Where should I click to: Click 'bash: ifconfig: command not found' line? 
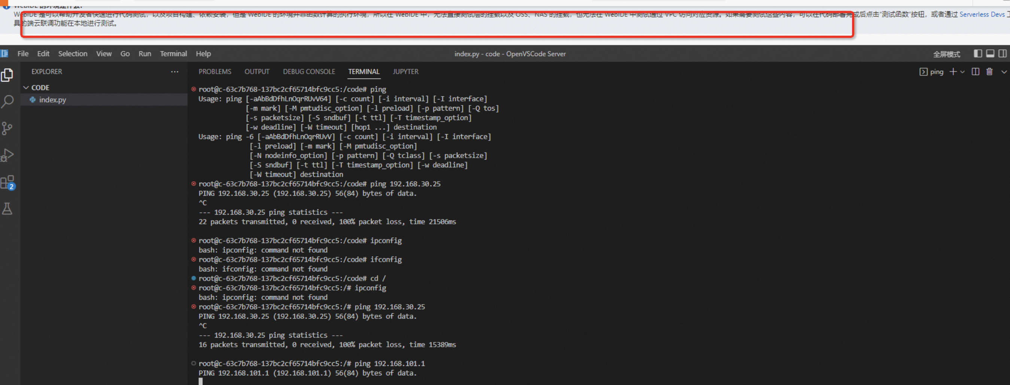click(x=263, y=269)
